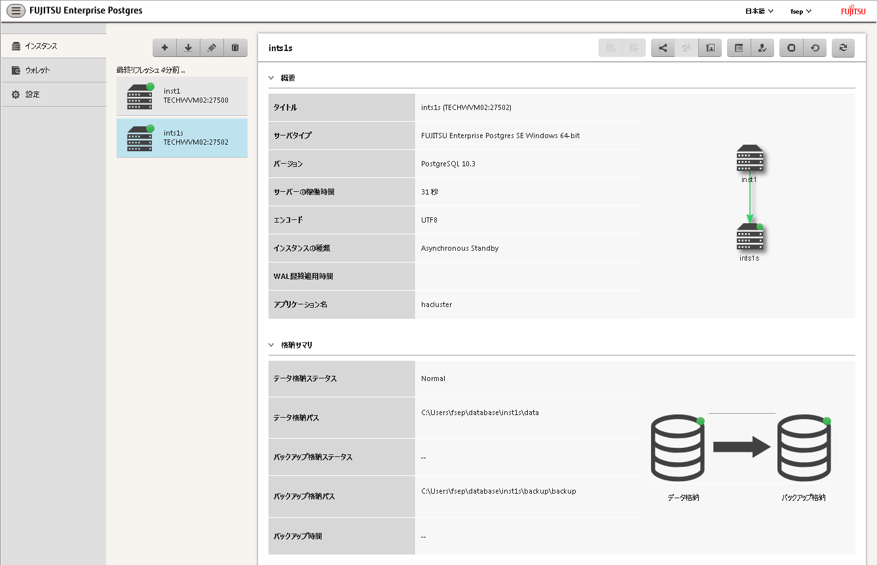
Task: Click the inst1 server icon in list
Action: [x=140, y=96]
